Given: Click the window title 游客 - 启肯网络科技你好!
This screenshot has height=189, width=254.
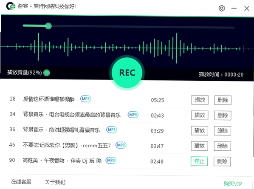Looking at the screenshot, I should (x=47, y=6).
